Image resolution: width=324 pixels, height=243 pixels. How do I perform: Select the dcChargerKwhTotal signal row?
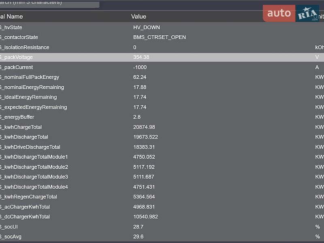pos(162,217)
